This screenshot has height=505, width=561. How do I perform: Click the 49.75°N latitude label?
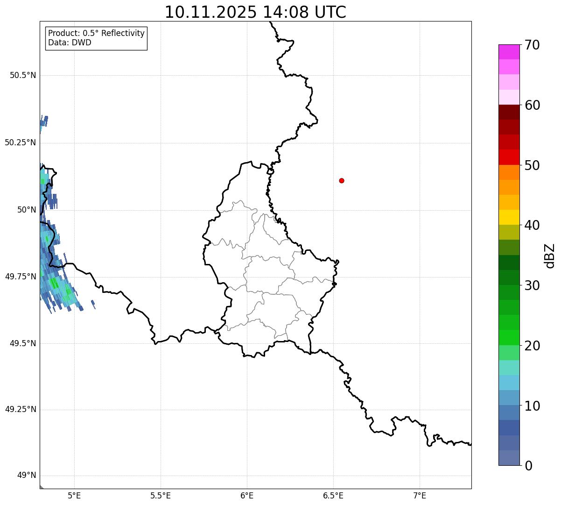pyautogui.click(x=20, y=277)
